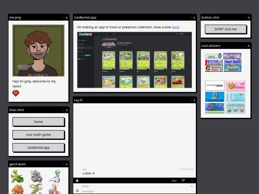Open the emoji picker smiley icon

tap(77, 191)
